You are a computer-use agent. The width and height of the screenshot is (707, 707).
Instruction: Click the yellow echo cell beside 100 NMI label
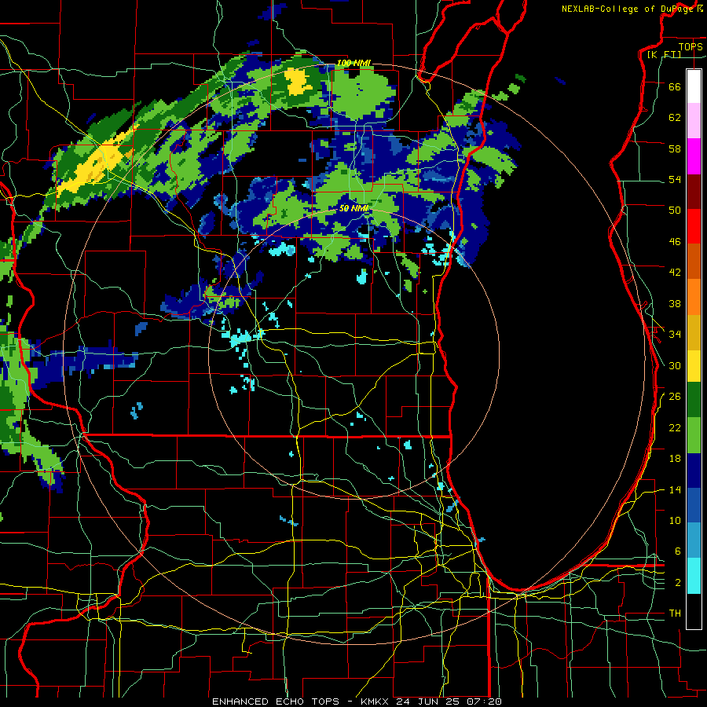pyautogui.click(x=298, y=82)
